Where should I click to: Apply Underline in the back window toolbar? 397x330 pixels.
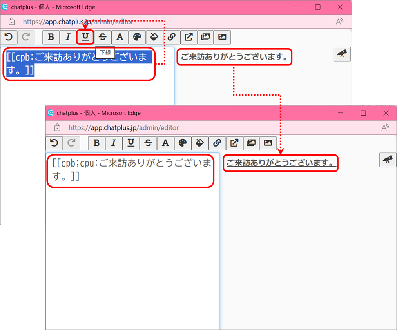85,37
